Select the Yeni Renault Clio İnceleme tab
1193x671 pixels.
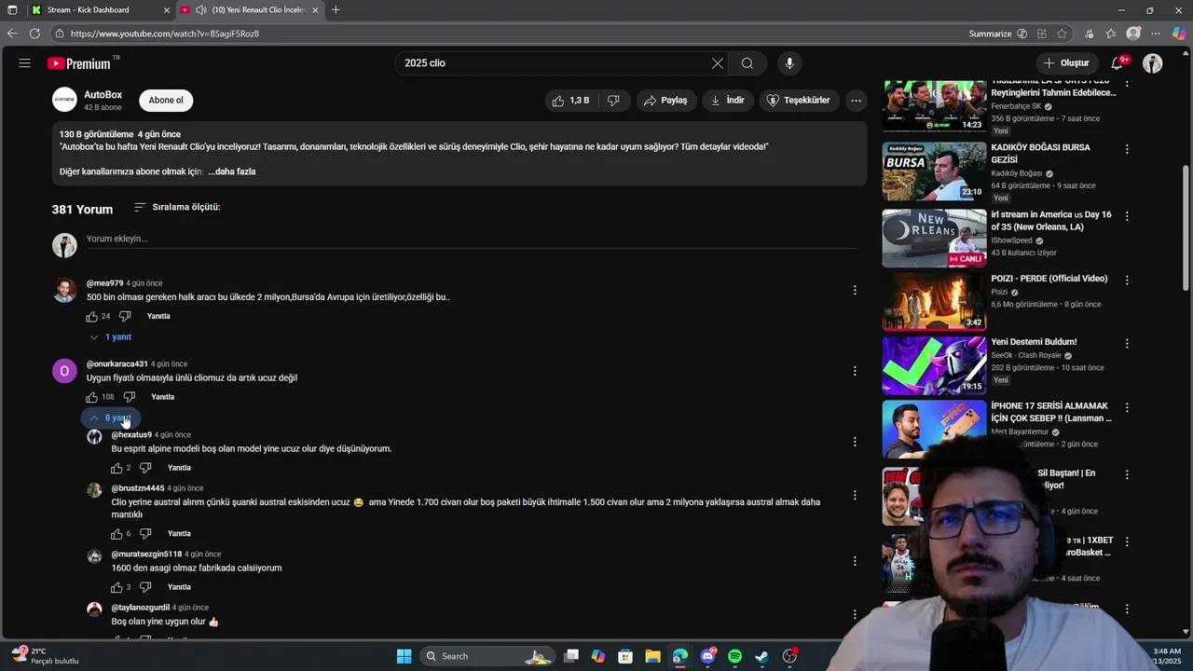click(x=250, y=10)
